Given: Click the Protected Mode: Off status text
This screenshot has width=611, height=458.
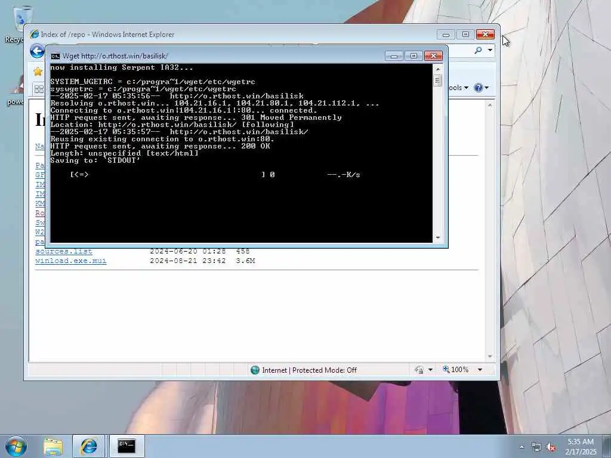Looking at the screenshot, I should (x=324, y=370).
